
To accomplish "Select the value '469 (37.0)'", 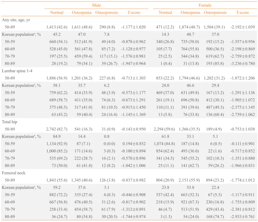I will tap(165, 93).
